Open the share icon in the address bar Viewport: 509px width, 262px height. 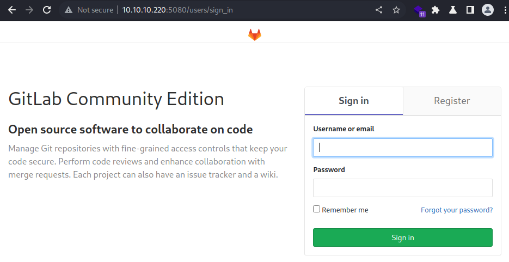[379, 10]
